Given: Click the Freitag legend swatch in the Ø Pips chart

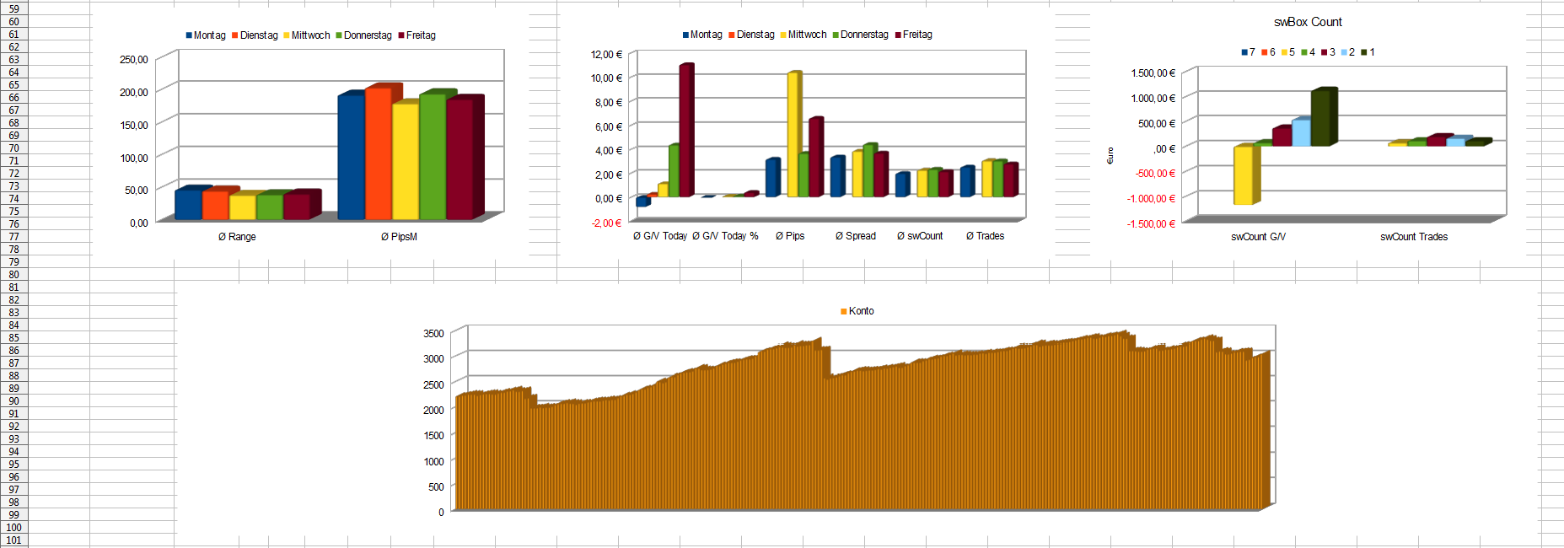Looking at the screenshot, I should [898, 35].
